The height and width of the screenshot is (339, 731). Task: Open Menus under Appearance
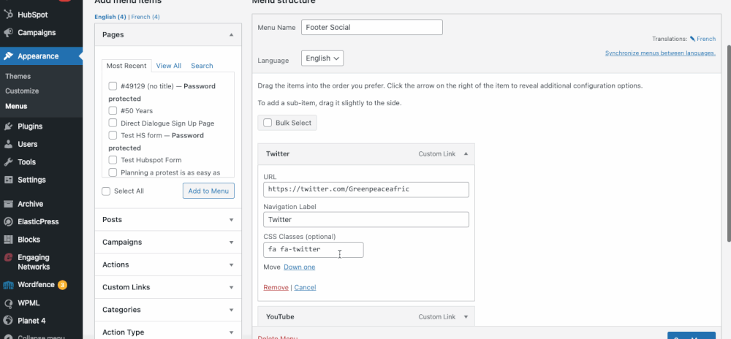pos(16,106)
